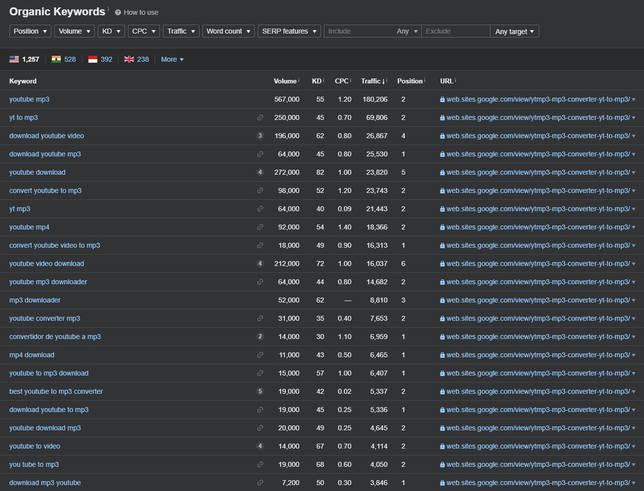This screenshot has width=644, height=491.
Task: Show United Kingdom keyword count 238
Action: (x=143, y=59)
